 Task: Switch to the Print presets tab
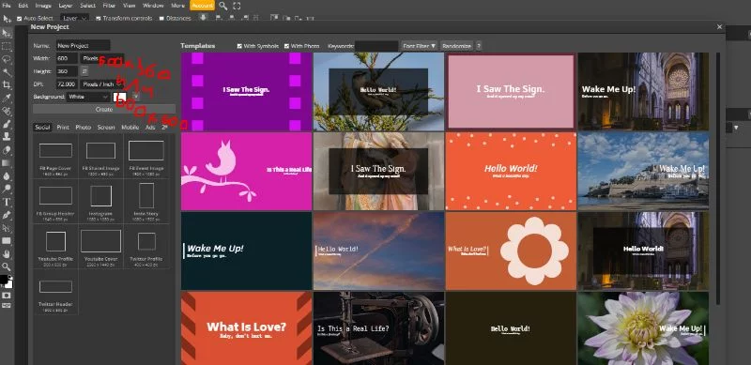pos(63,128)
